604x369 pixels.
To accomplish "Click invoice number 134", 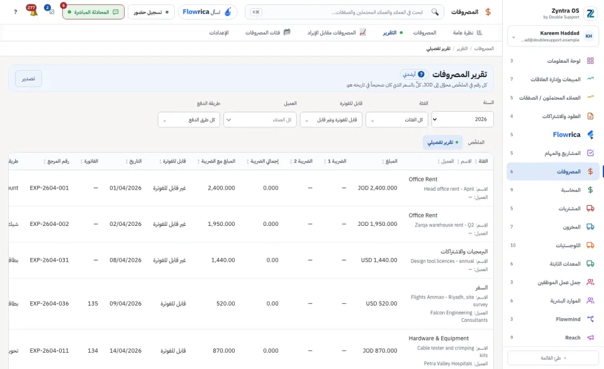I will [x=93, y=351].
